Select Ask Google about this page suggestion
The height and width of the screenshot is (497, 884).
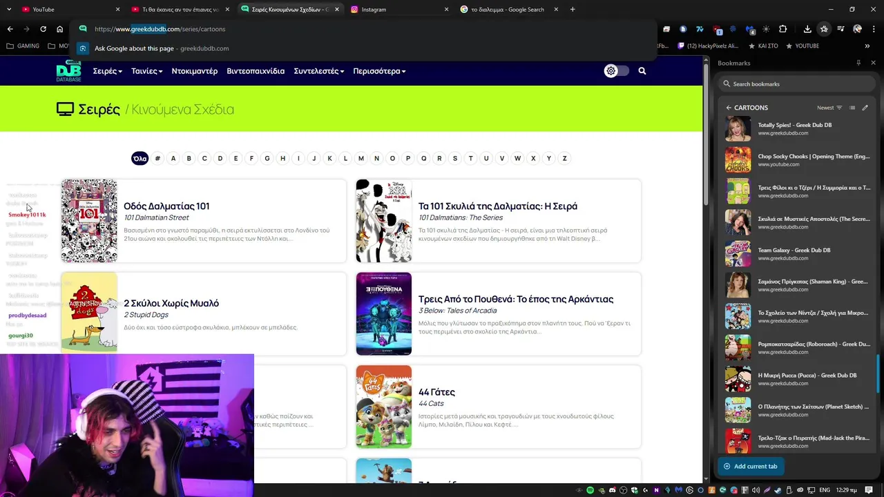point(363,48)
